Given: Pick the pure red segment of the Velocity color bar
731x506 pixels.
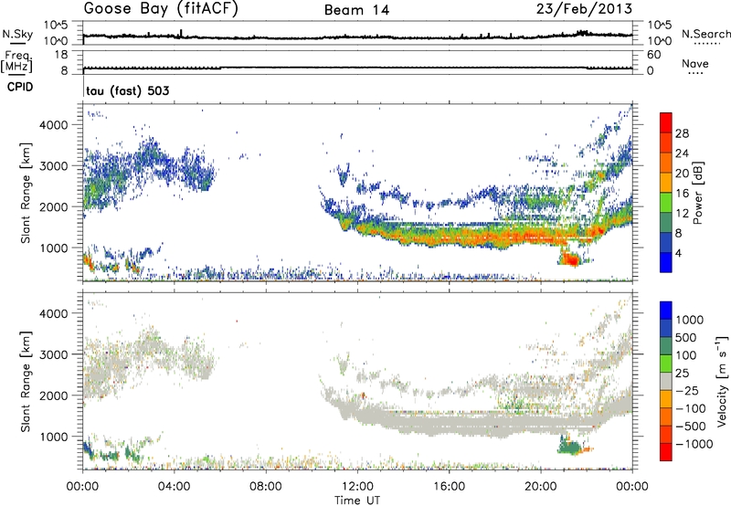Looking at the screenshot, I should (x=666, y=451).
